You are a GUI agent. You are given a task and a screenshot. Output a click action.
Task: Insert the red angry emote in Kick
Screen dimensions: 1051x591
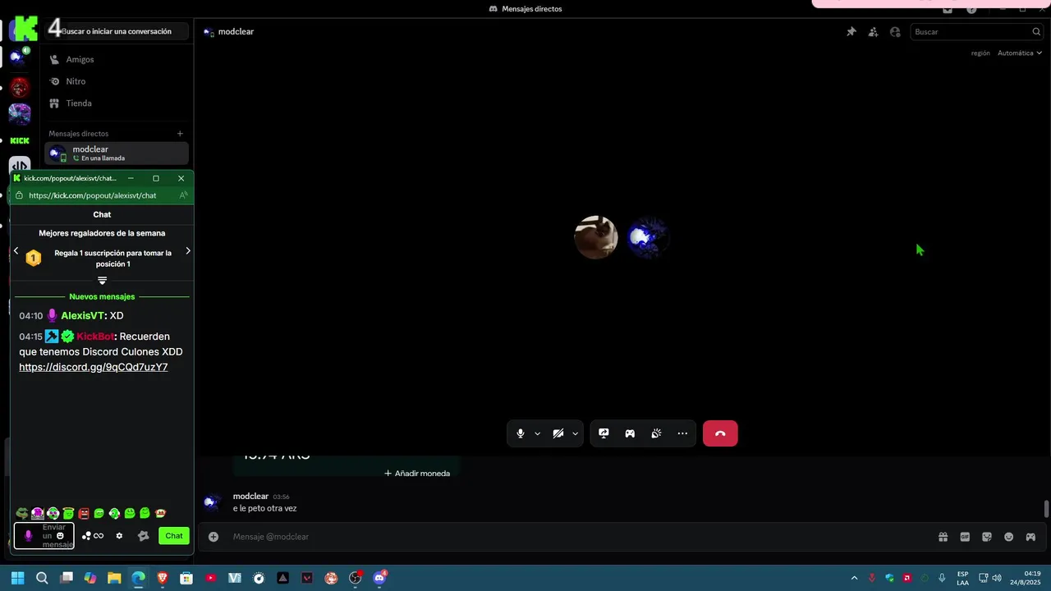84,514
